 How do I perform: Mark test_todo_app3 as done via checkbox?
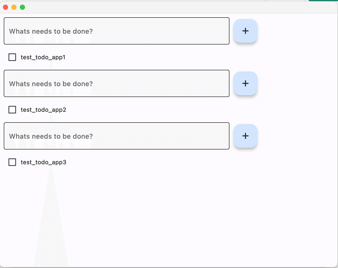click(12, 162)
